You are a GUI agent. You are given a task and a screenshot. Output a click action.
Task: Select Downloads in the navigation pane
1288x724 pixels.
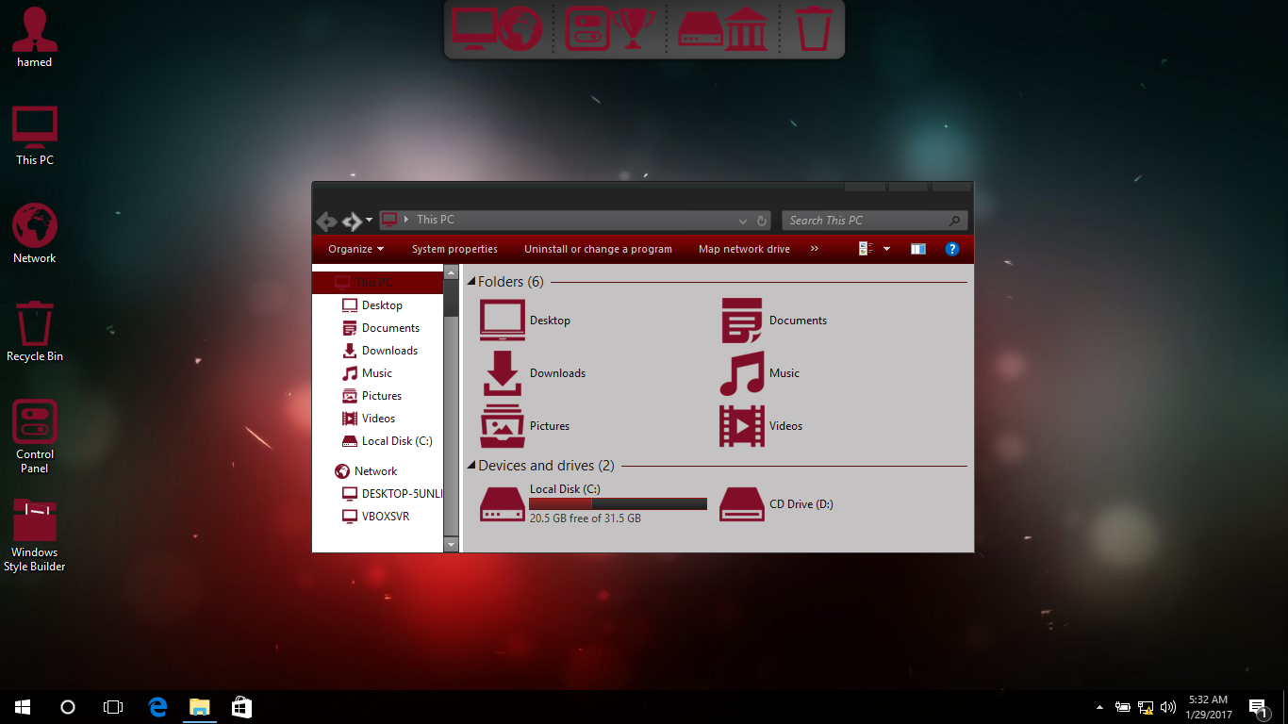(389, 351)
